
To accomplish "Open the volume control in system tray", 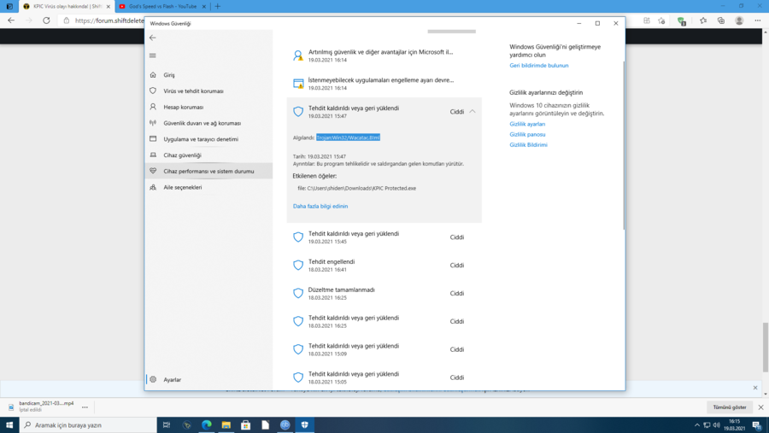I will [717, 424].
